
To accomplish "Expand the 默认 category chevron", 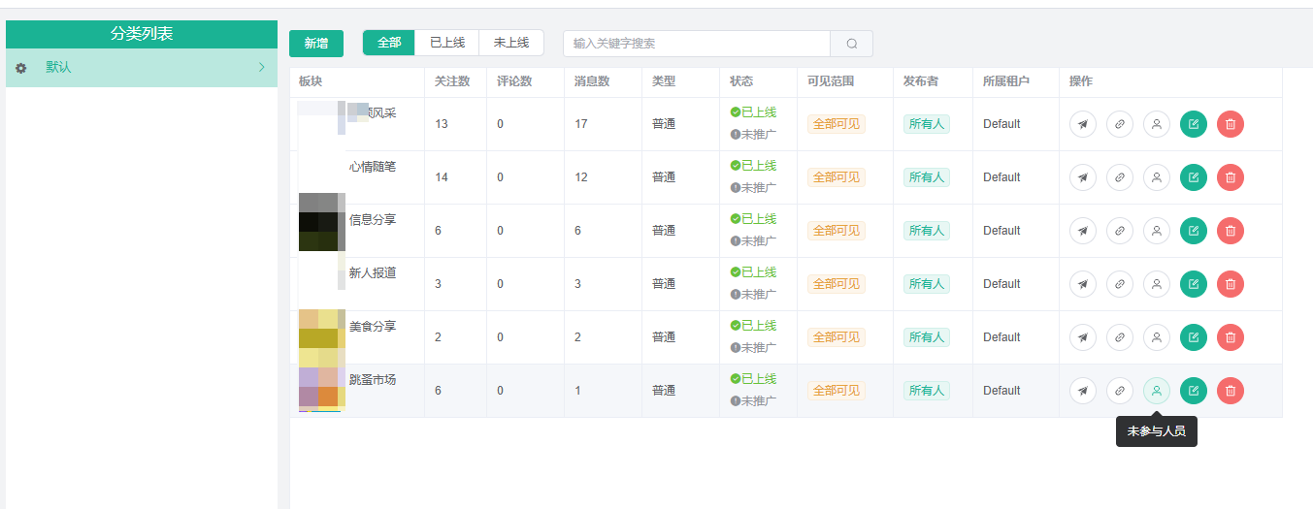I will point(262,68).
